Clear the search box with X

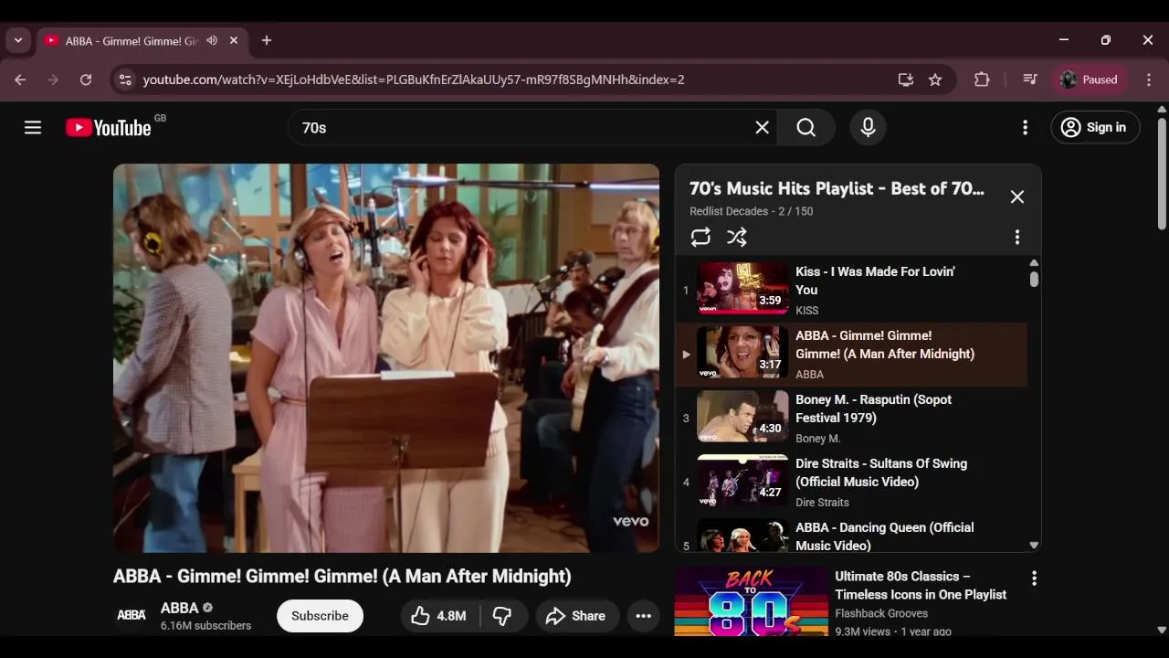click(x=762, y=128)
